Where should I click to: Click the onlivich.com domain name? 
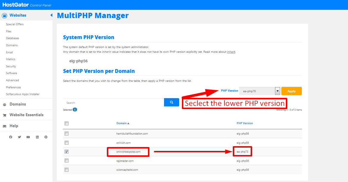tap(124, 143)
